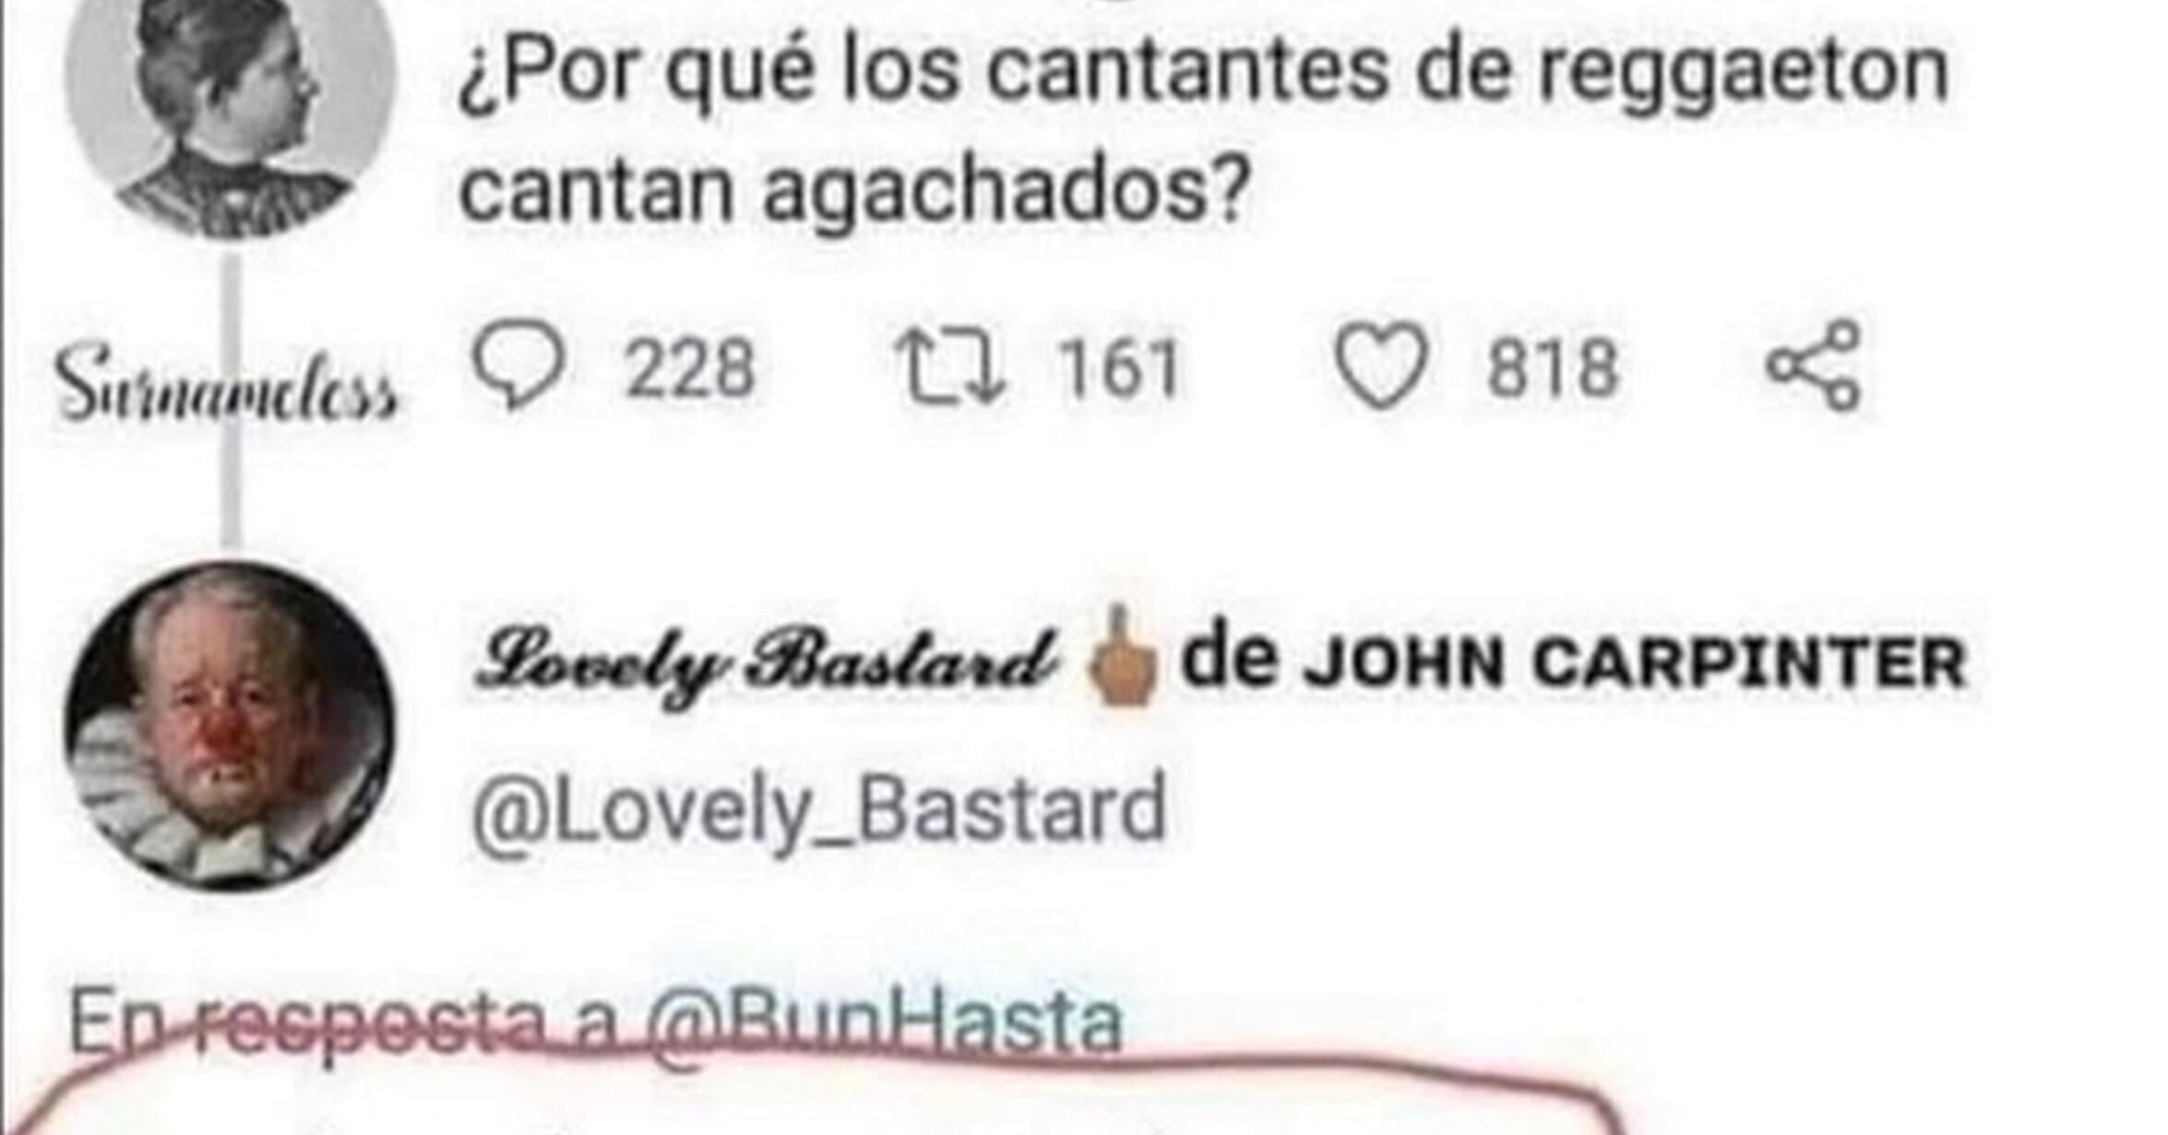2168x1135 pixels.
Task: Click the word agachados in tweet
Action: coord(1006,189)
